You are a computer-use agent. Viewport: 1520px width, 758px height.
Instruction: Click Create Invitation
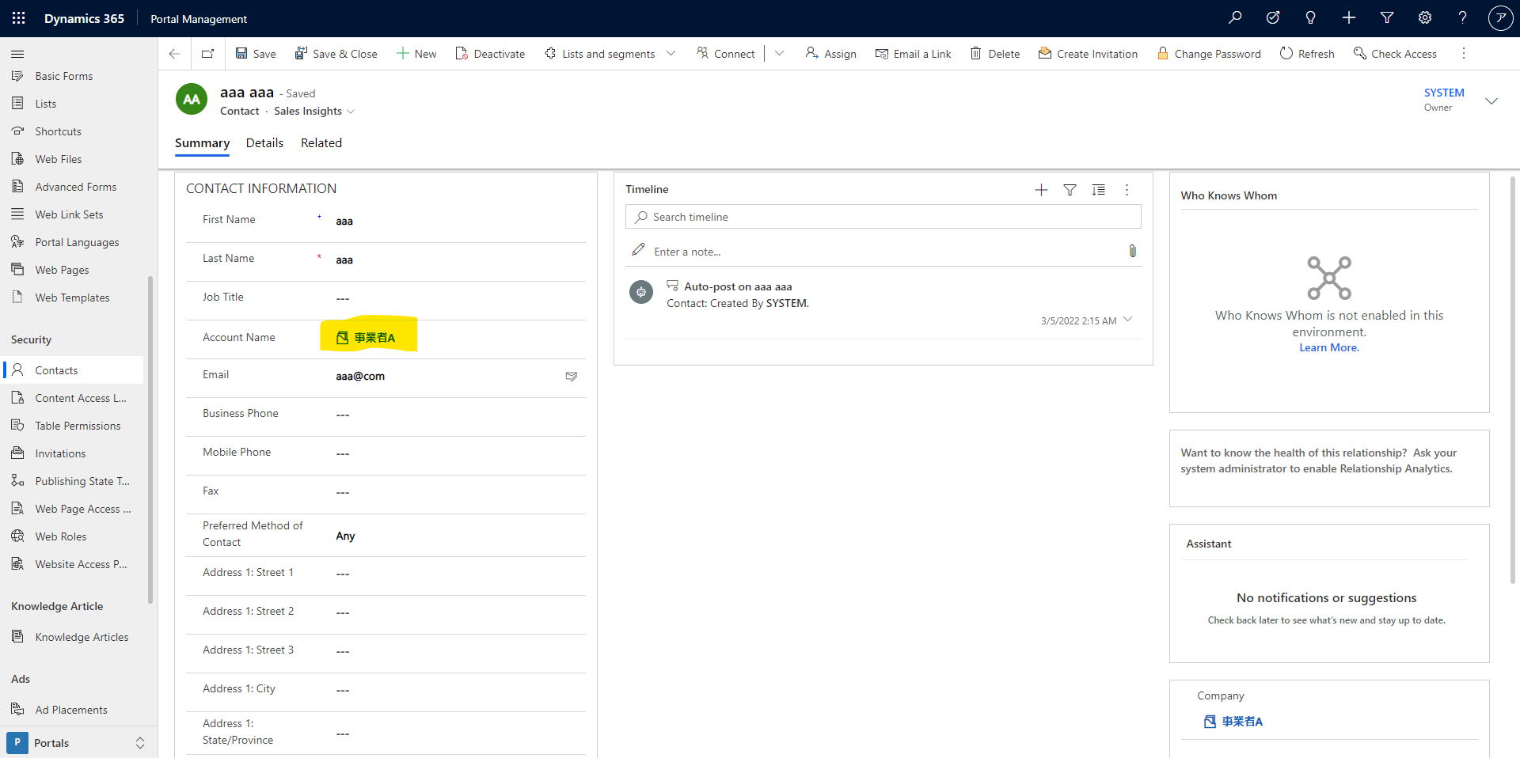[1088, 54]
